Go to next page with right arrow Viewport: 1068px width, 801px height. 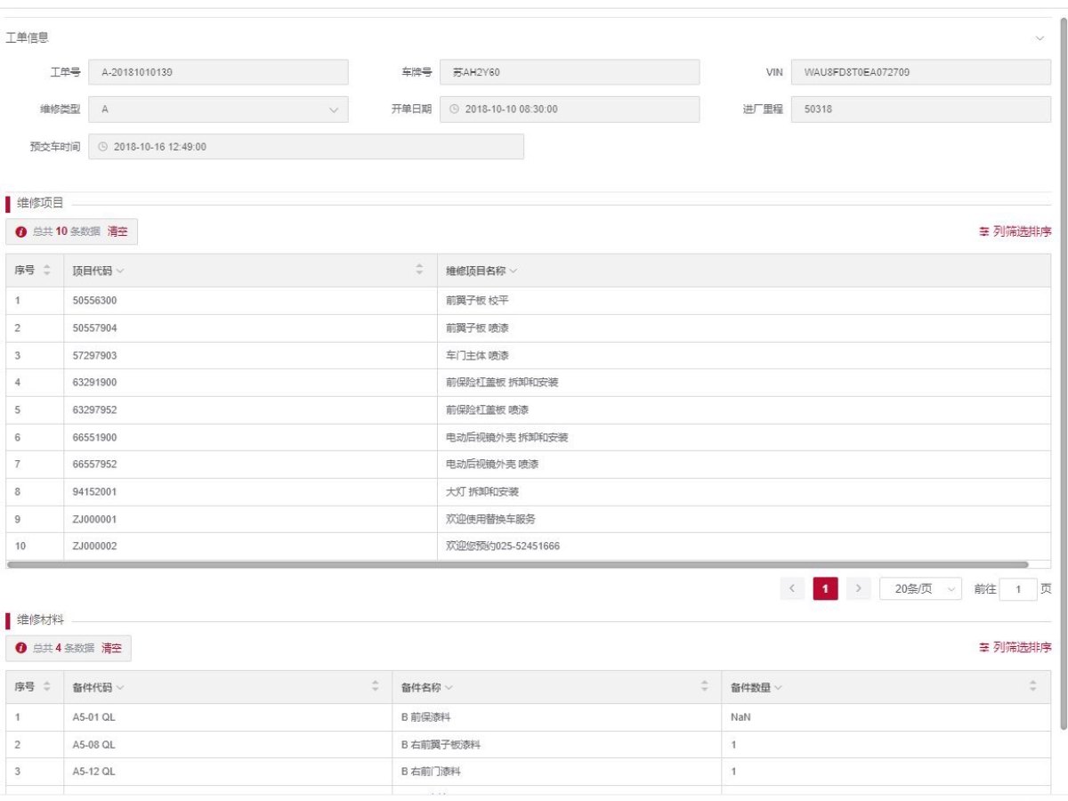pos(858,589)
